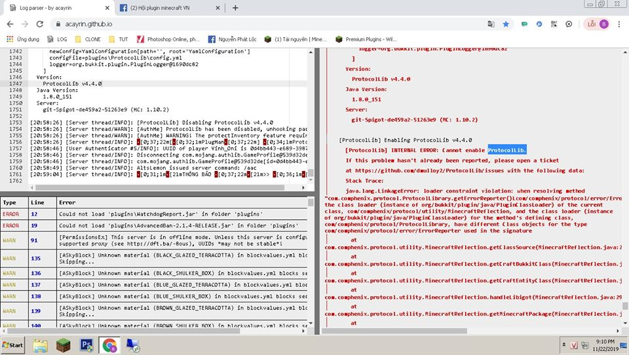
Task: Select the WatchdogReport.jar error row text
Action: (161, 214)
